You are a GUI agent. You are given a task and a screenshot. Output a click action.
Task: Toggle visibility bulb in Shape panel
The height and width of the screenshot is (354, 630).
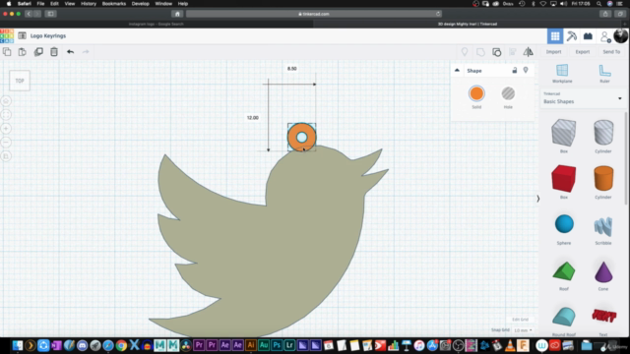pos(526,70)
